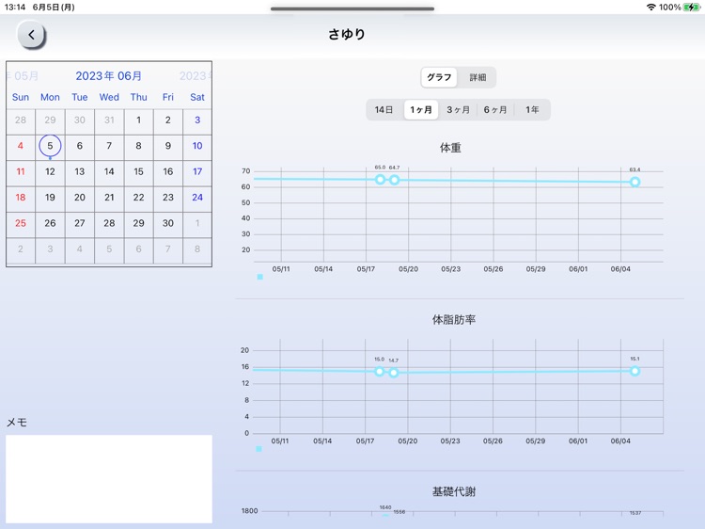Image resolution: width=705 pixels, height=529 pixels.
Task: Tap the 64.7 weight data point
Action: point(394,180)
